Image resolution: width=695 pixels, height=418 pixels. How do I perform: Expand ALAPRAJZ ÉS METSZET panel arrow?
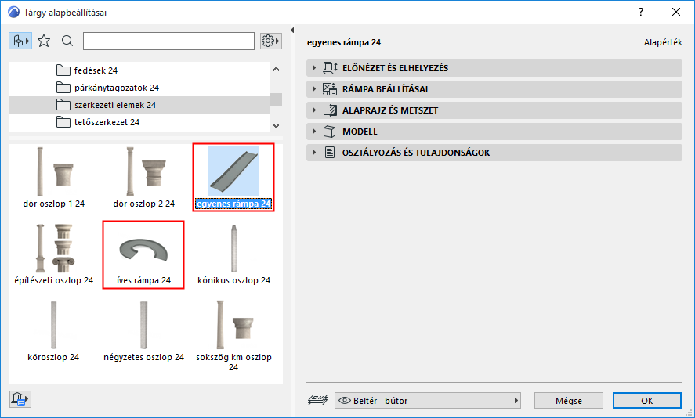[314, 110]
